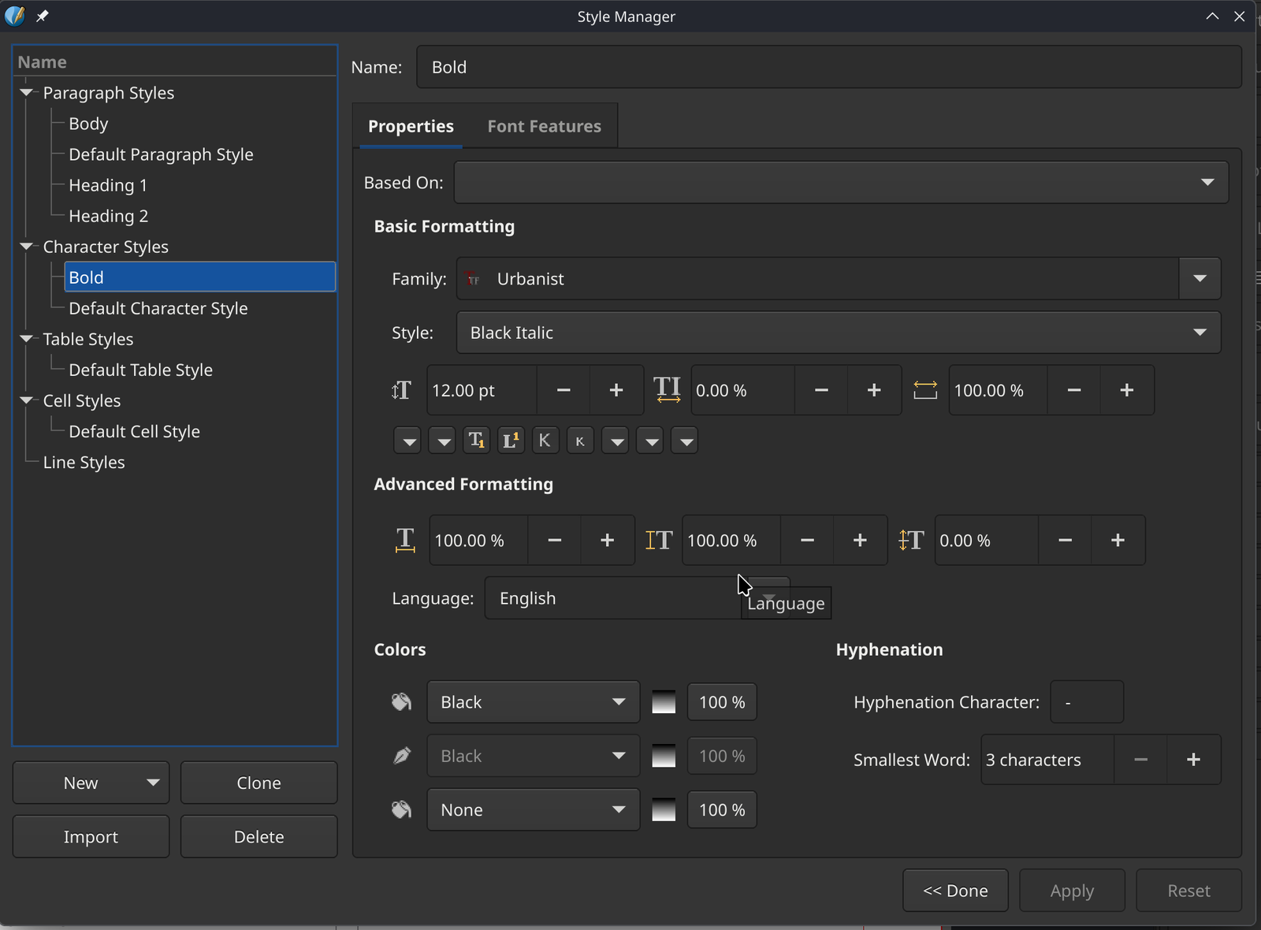Switch to the Font Features tab
Screen dimensions: 1261x930
point(544,126)
